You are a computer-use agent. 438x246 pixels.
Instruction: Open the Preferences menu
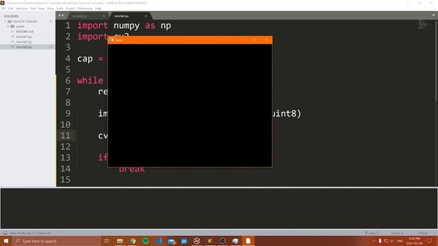pos(85,8)
